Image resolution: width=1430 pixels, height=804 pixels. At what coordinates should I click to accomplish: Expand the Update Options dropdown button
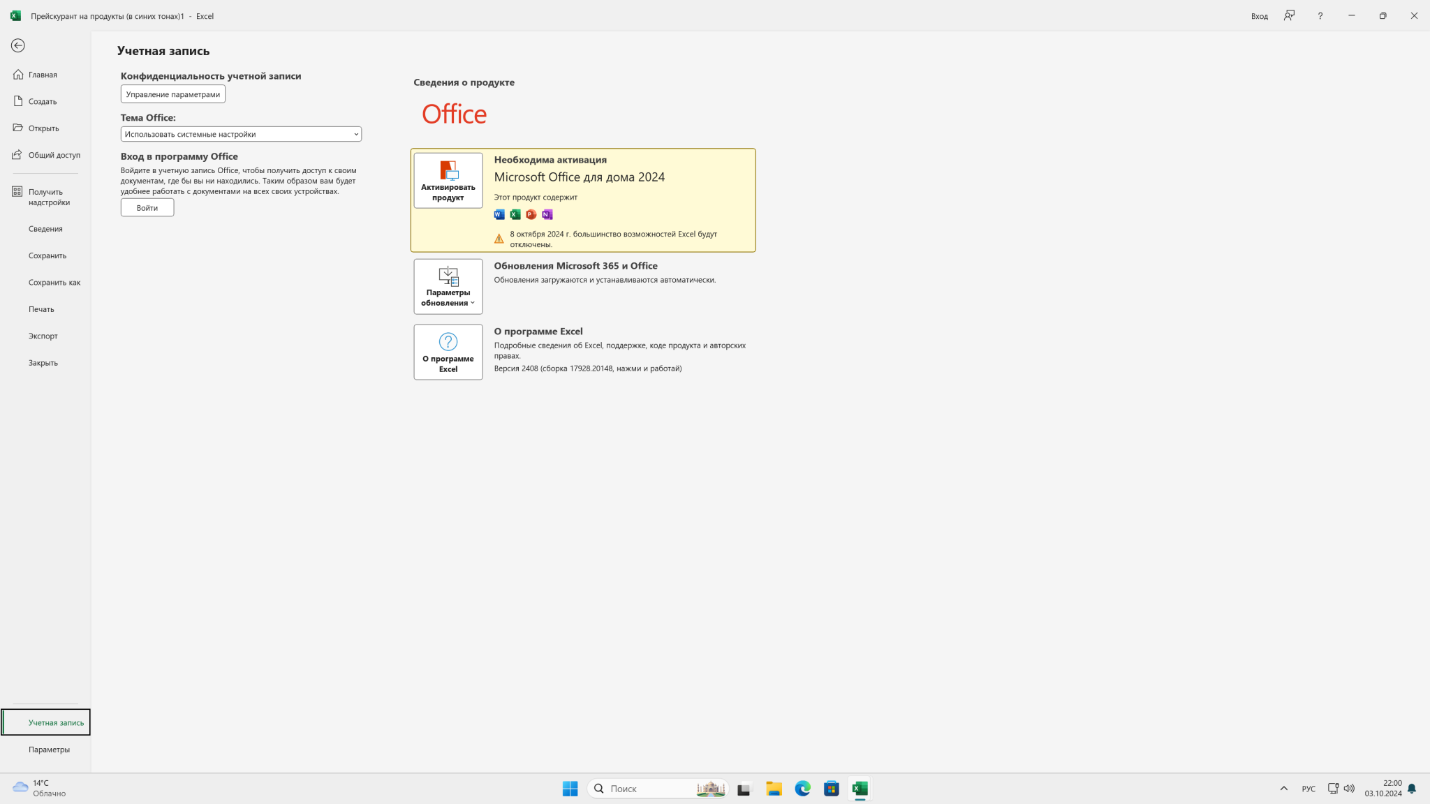click(448, 286)
